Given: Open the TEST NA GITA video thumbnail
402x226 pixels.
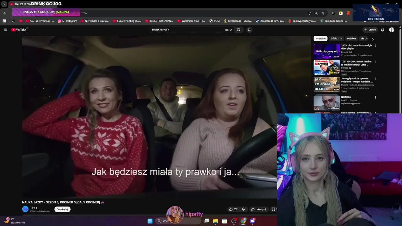Looking at the screenshot, I should click(327, 67).
